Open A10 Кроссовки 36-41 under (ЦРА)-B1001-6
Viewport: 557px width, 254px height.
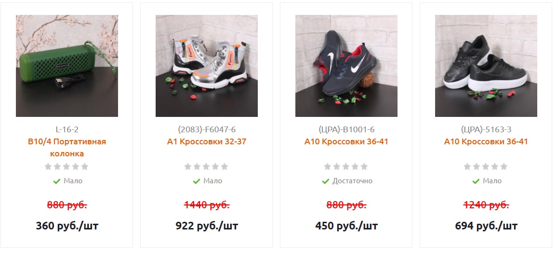click(x=346, y=141)
